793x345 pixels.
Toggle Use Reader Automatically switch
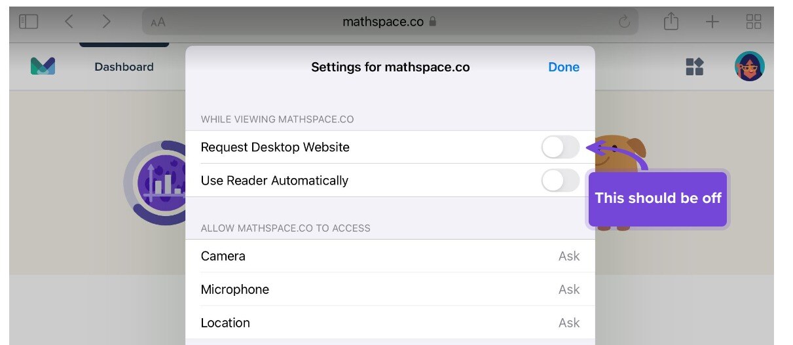561,181
